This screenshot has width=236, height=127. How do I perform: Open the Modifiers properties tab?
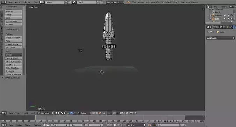point(234,27)
